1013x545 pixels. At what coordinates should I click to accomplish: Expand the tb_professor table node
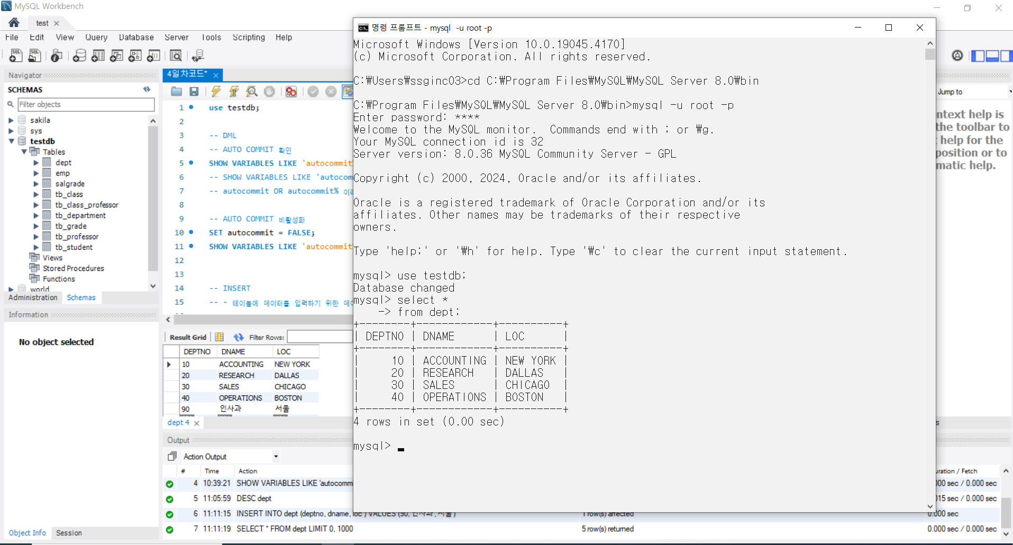coord(36,237)
